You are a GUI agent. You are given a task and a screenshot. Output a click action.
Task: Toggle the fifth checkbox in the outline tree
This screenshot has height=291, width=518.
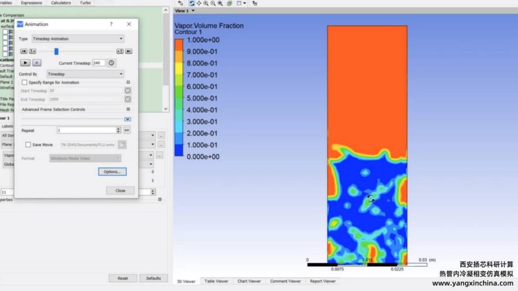click(x=5, y=54)
